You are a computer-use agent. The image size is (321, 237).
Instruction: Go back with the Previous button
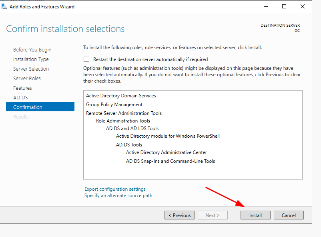[179, 215]
